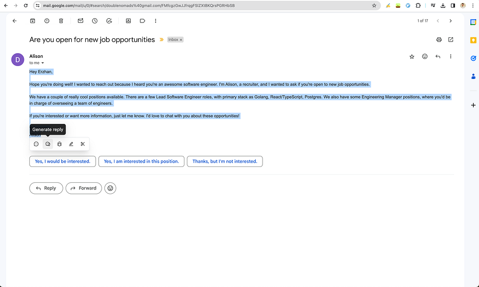Toggle the browser side panel
Screen dimensions: 479x287
(453, 5)
